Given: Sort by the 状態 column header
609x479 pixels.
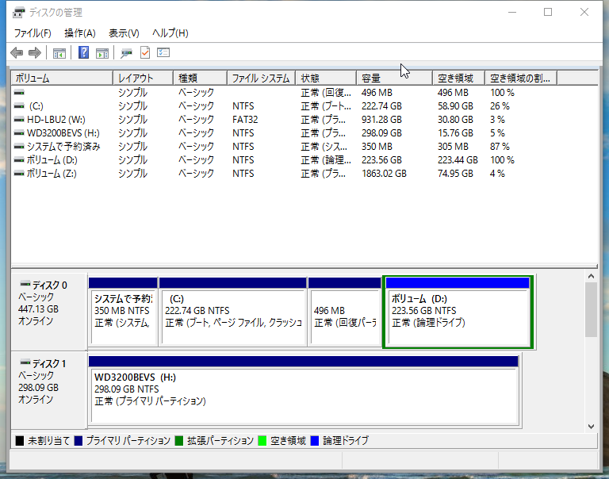Looking at the screenshot, I should (326, 78).
